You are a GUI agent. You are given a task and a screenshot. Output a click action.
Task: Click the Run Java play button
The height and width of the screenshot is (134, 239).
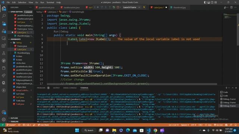(x=225, y=7)
